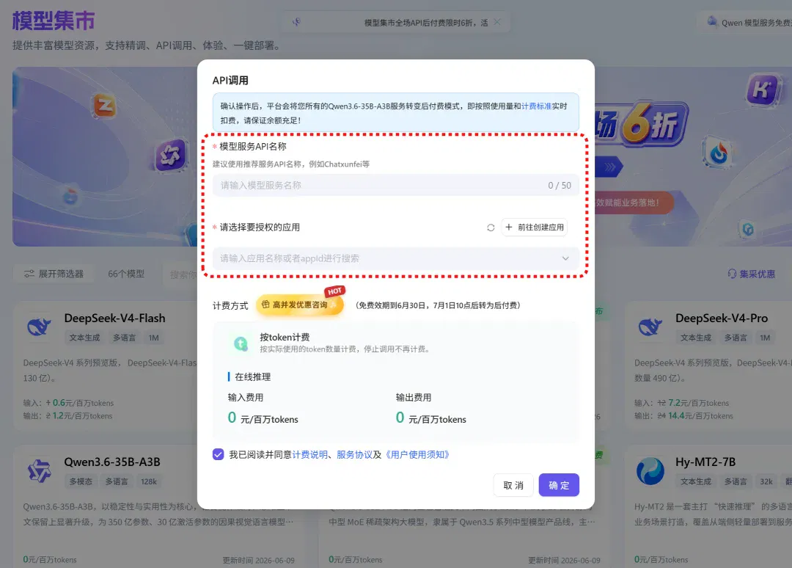Screen dimensions: 792x568
Task: Click the Hy-MT2-7B blue sphere logo
Action: tap(650, 471)
